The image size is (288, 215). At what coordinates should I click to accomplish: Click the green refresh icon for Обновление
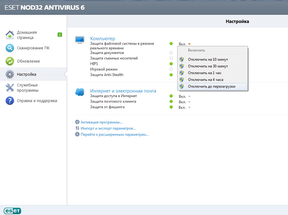pos(10,61)
